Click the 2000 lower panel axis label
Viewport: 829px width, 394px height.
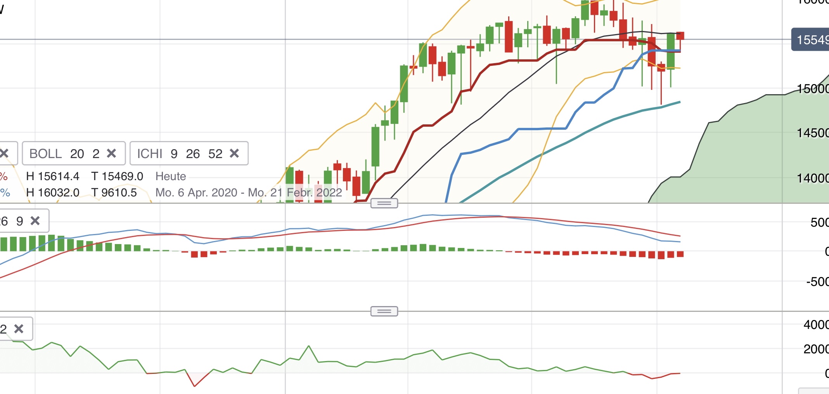[816, 349]
